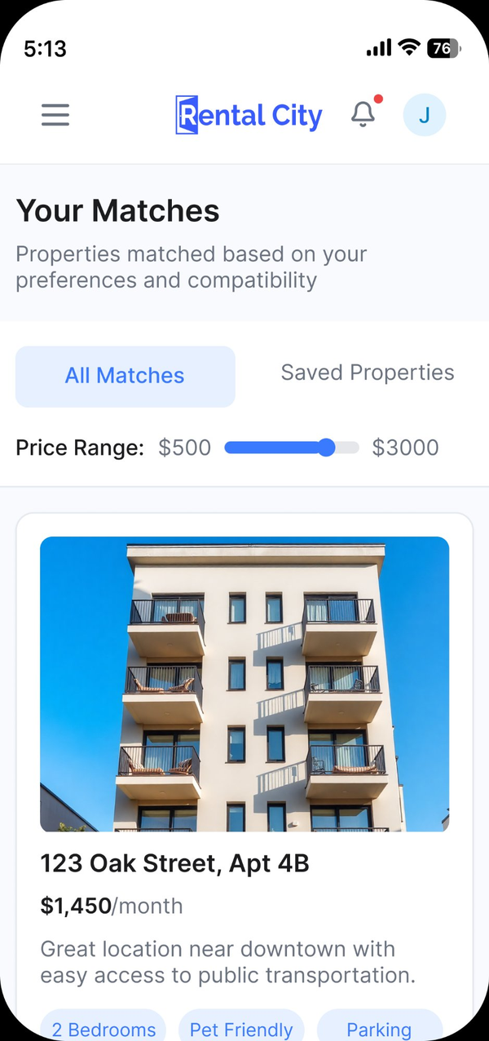Click the red notification badge dot
489x1041 pixels.
click(x=377, y=98)
